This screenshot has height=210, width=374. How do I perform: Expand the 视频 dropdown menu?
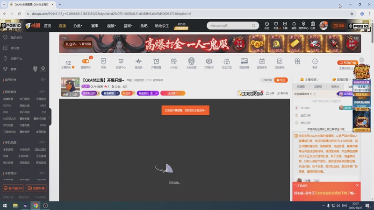click(x=111, y=26)
